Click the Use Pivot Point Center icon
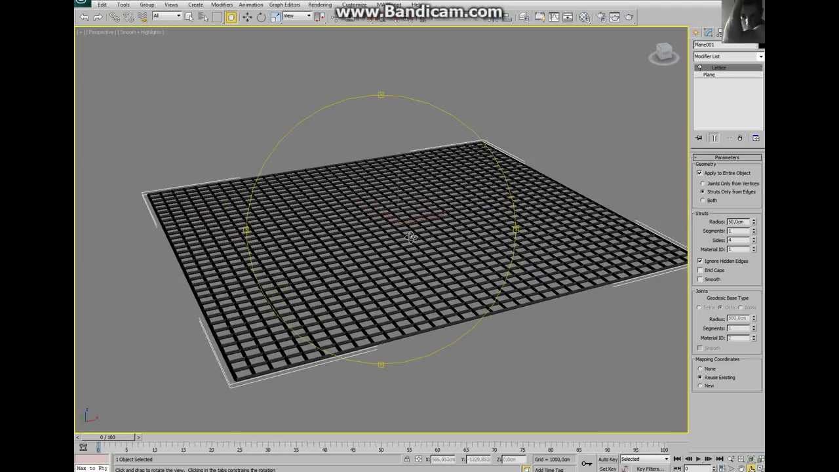The height and width of the screenshot is (472, 839). tap(320, 17)
